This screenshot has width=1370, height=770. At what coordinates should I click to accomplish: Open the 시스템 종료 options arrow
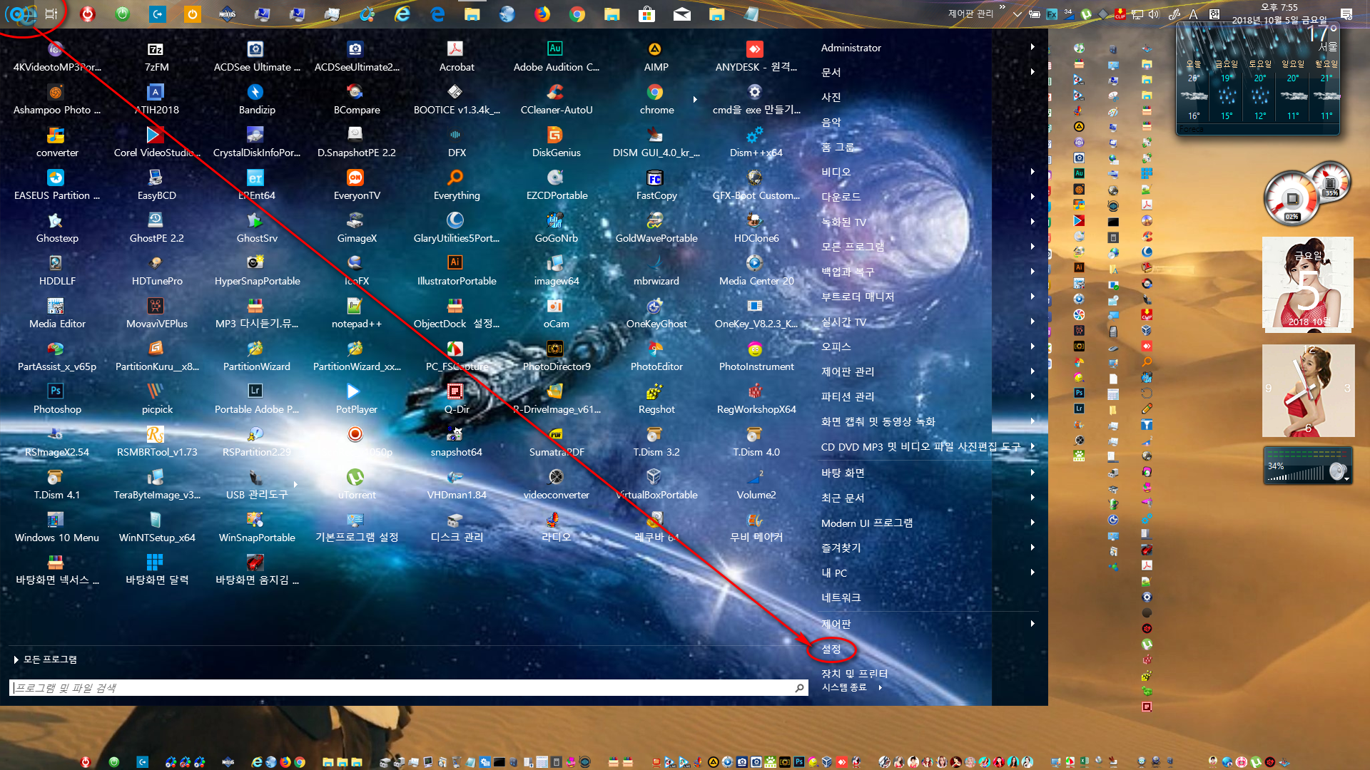click(881, 687)
